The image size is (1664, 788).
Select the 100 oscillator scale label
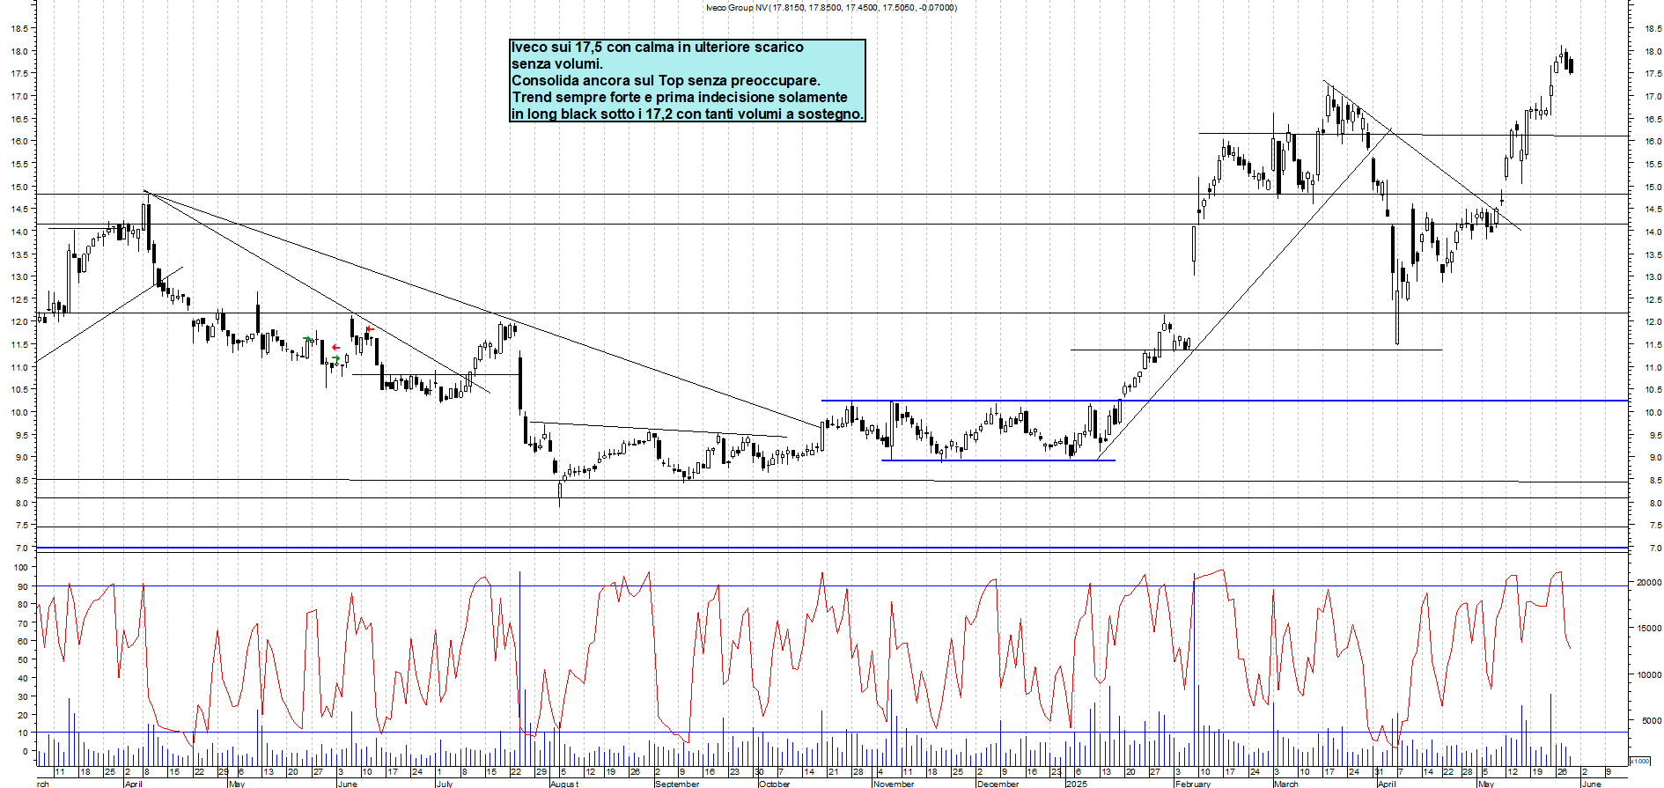click(20, 568)
